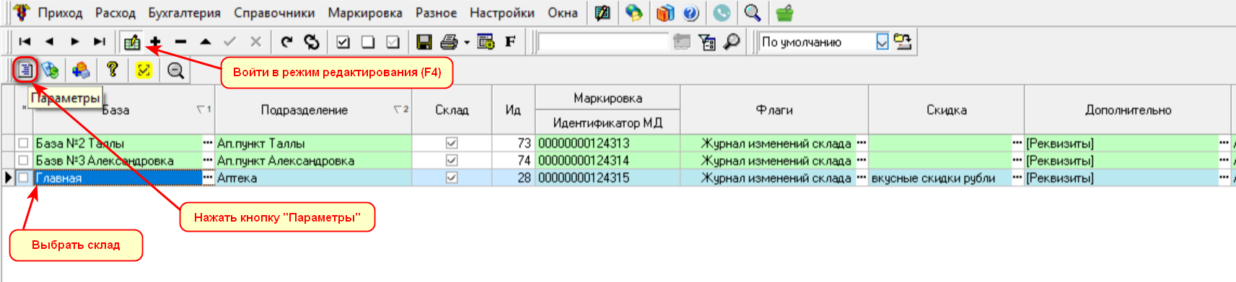
Task: Click the green shopping basket icon
Action: [784, 13]
